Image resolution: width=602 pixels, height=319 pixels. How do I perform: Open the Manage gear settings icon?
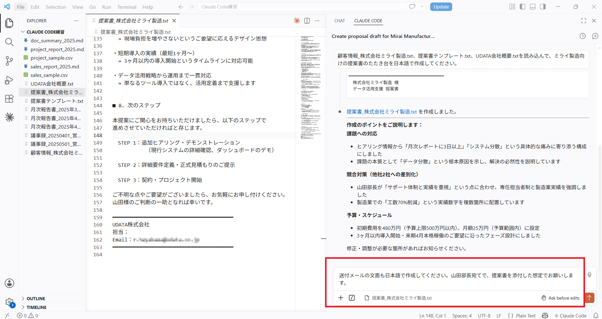point(9,302)
